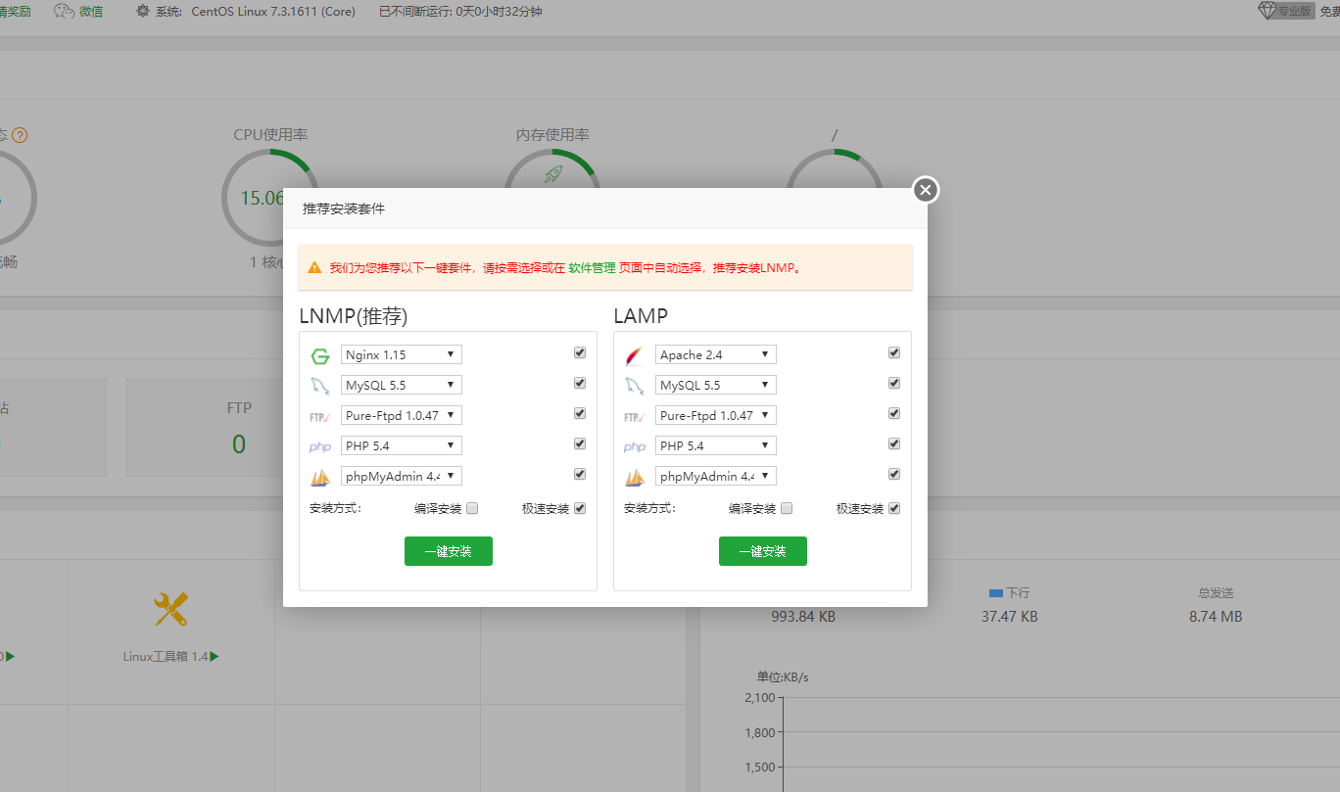
Task: Open Linux工具箱 1.4 plugin link
Action: click(x=170, y=656)
